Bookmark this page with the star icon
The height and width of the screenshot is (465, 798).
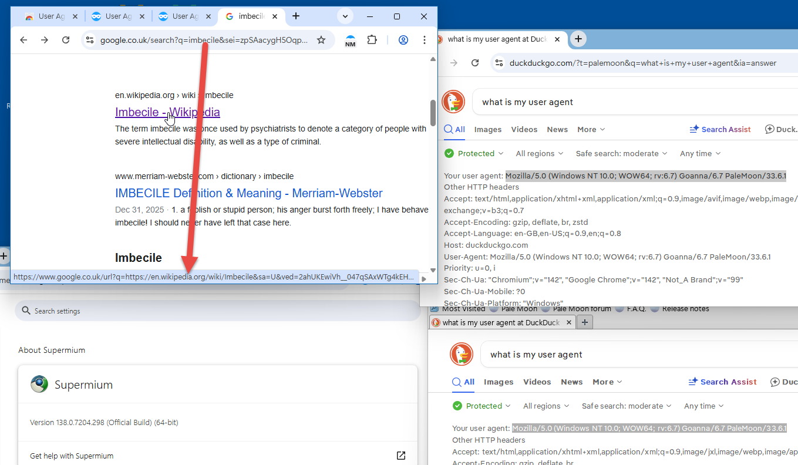point(321,40)
